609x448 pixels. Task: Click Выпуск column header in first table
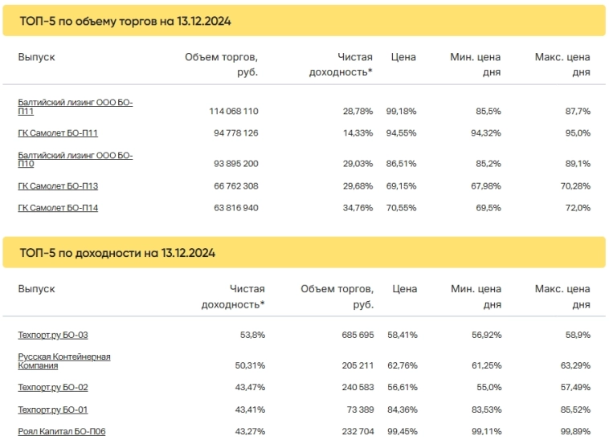(36, 58)
